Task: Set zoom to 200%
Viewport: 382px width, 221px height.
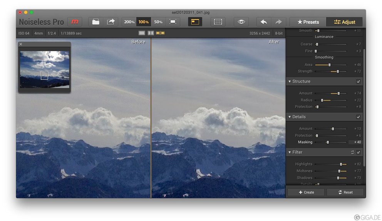Action: [129, 22]
